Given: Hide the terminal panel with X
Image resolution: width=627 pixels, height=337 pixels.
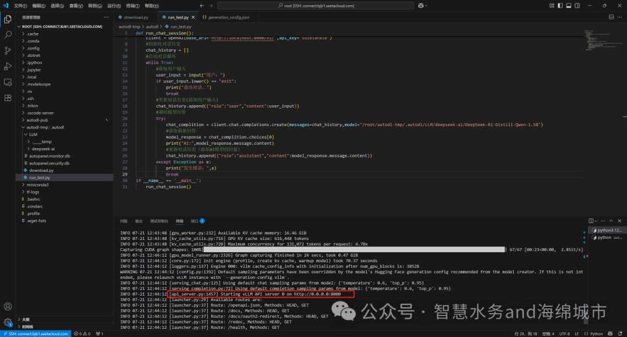Looking at the screenshot, I should [619, 221].
